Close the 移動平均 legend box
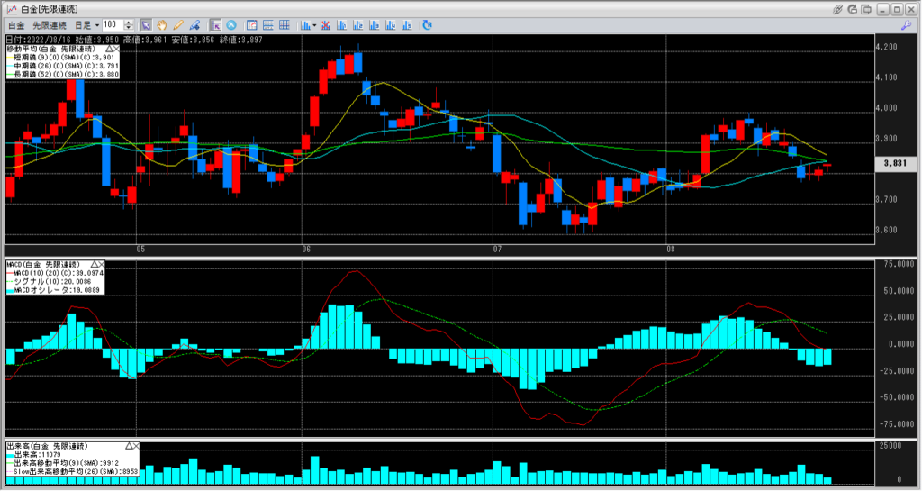This screenshot has width=922, height=491. coord(116,49)
